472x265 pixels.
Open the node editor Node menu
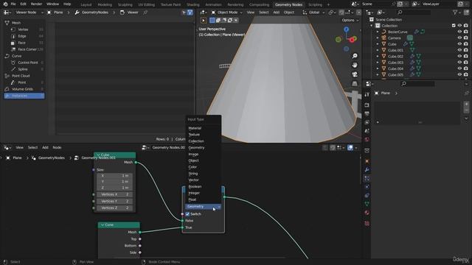click(x=57, y=147)
